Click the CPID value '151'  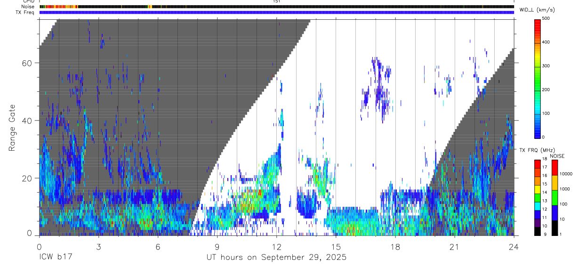276,1
